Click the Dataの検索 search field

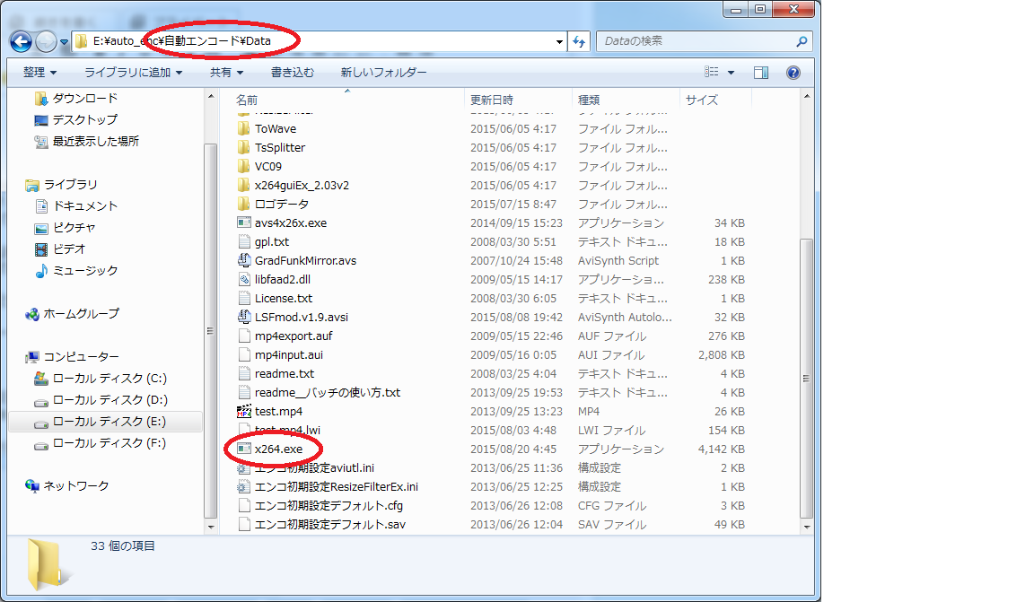[x=695, y=41]
